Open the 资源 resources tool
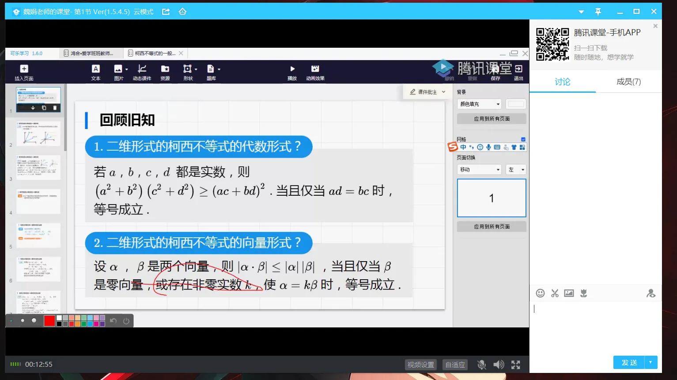This screenshot has width=677, height=380. (x=165, y=72)
